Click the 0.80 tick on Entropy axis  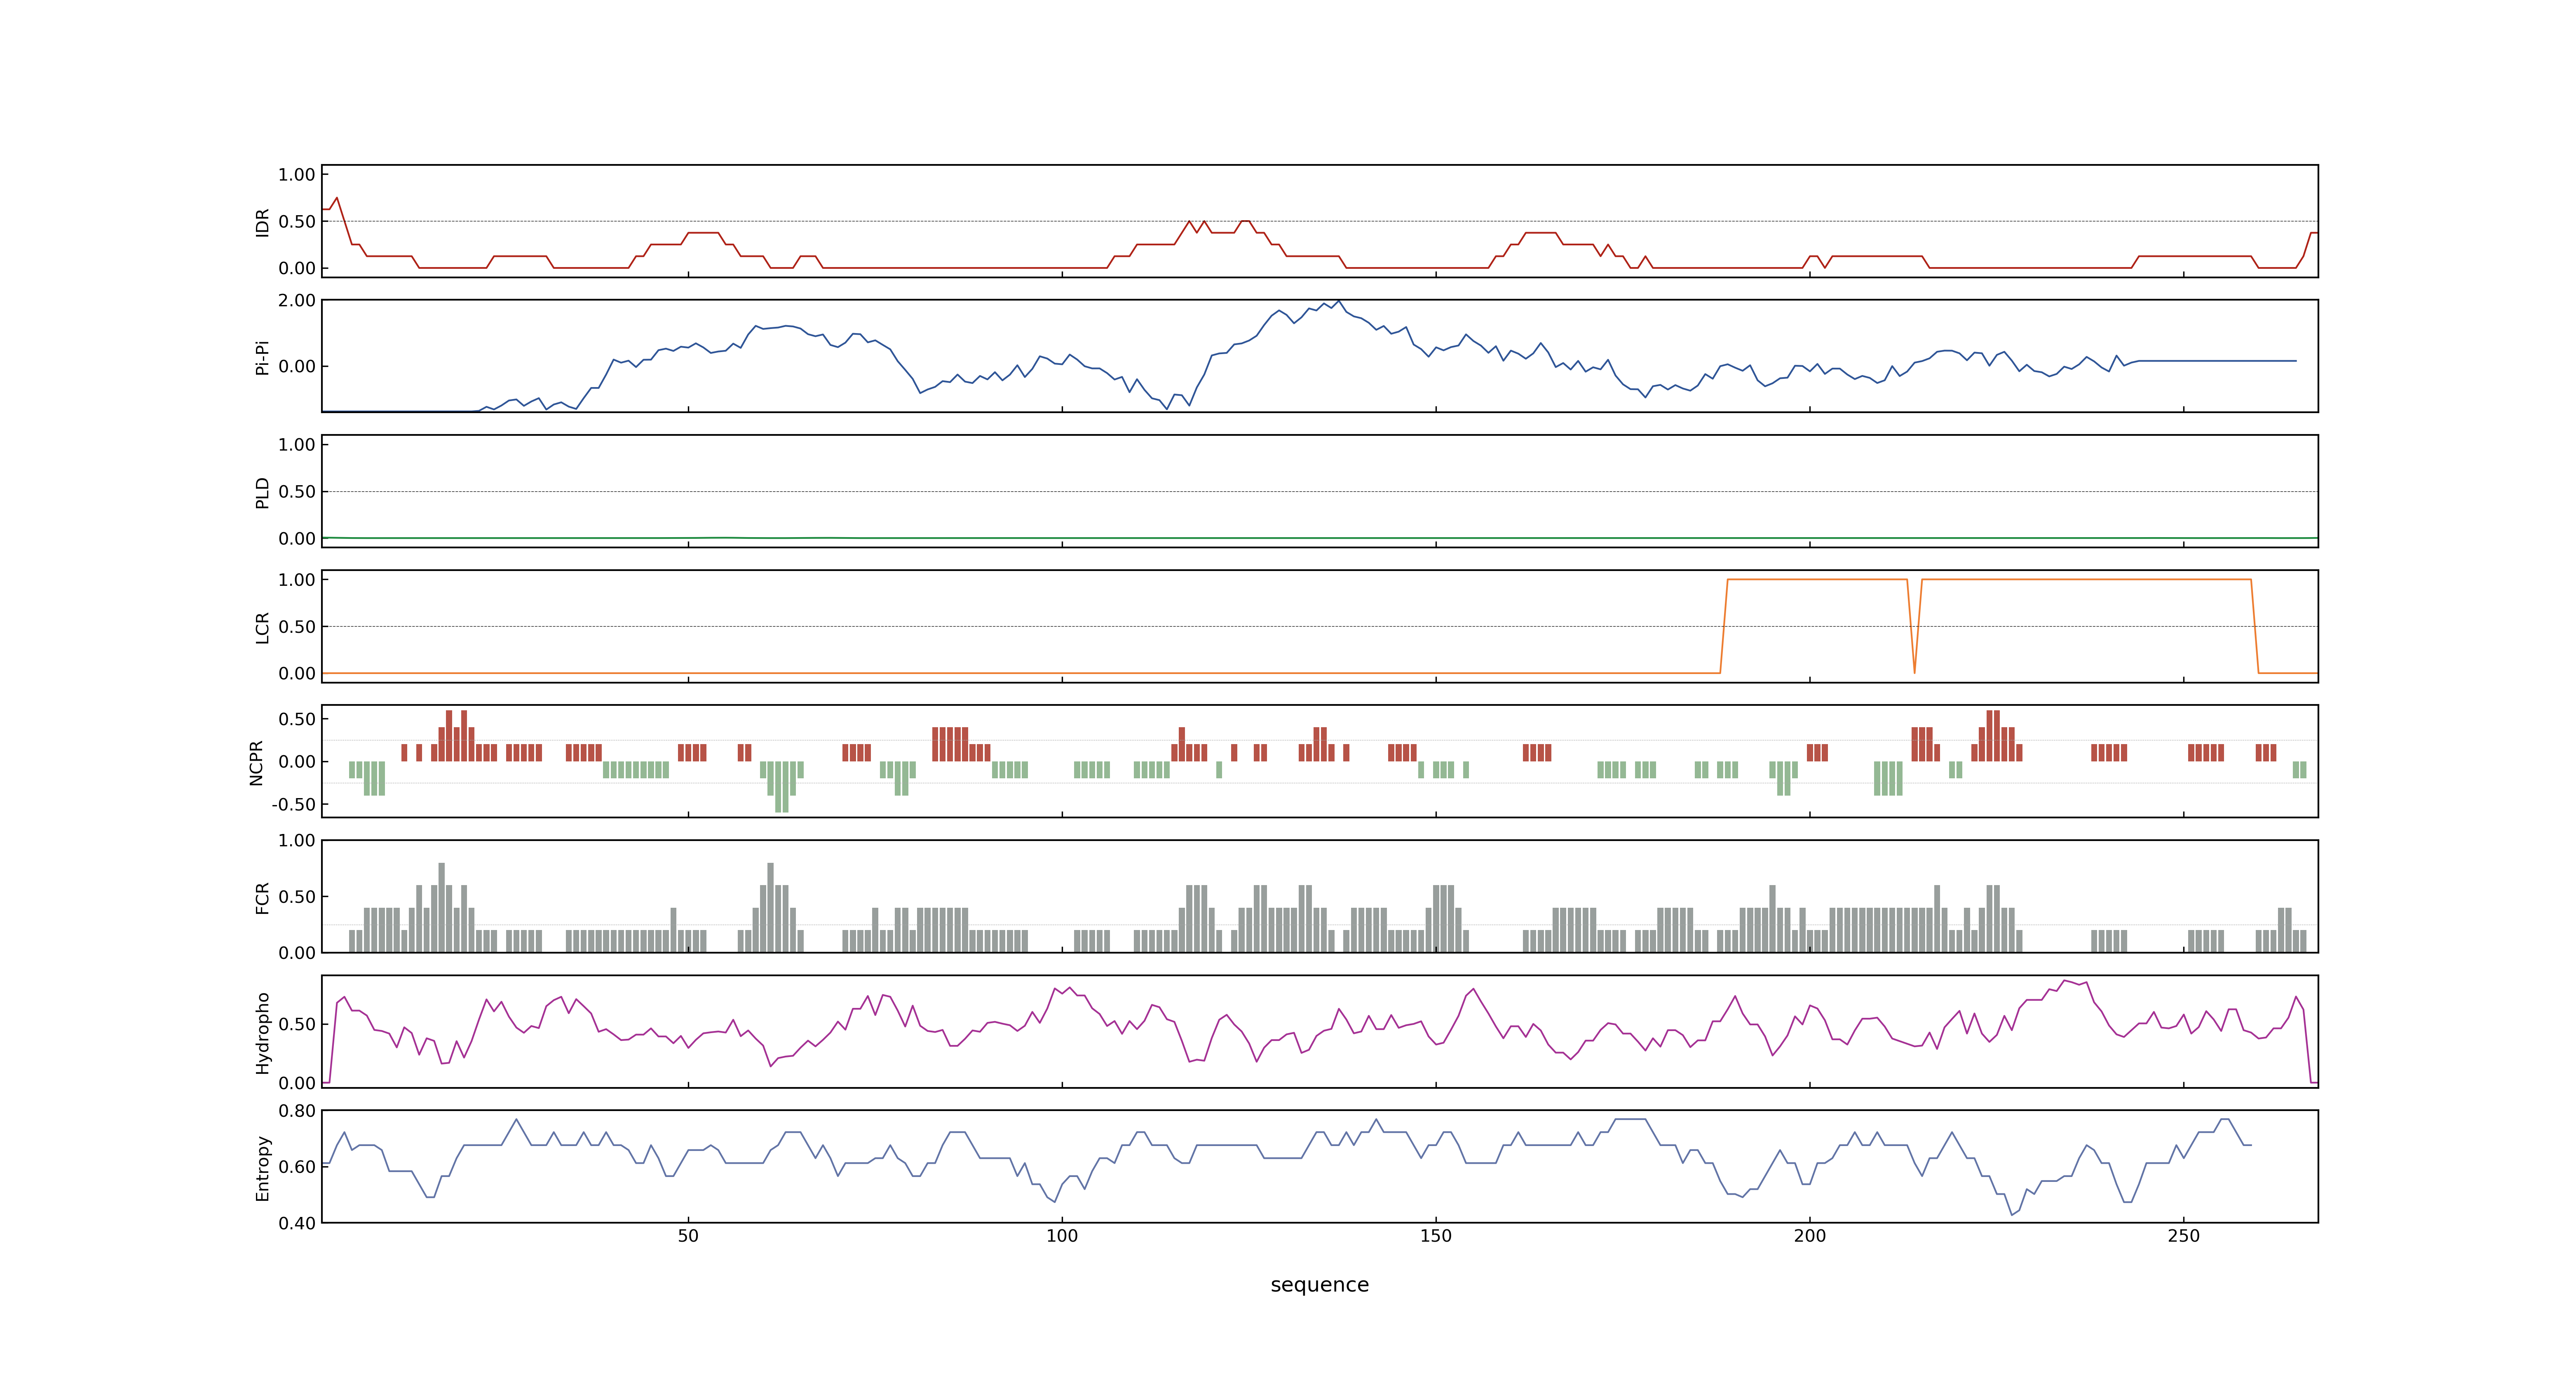tap(297, 1111)
